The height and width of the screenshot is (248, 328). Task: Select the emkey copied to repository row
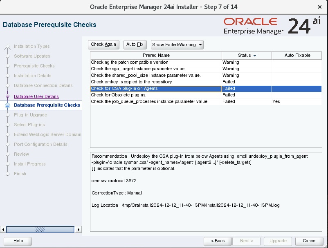[206, 82]
